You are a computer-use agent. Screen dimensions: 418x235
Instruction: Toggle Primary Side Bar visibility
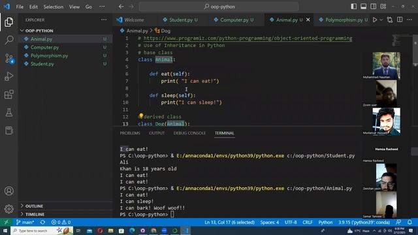point(353,7)
